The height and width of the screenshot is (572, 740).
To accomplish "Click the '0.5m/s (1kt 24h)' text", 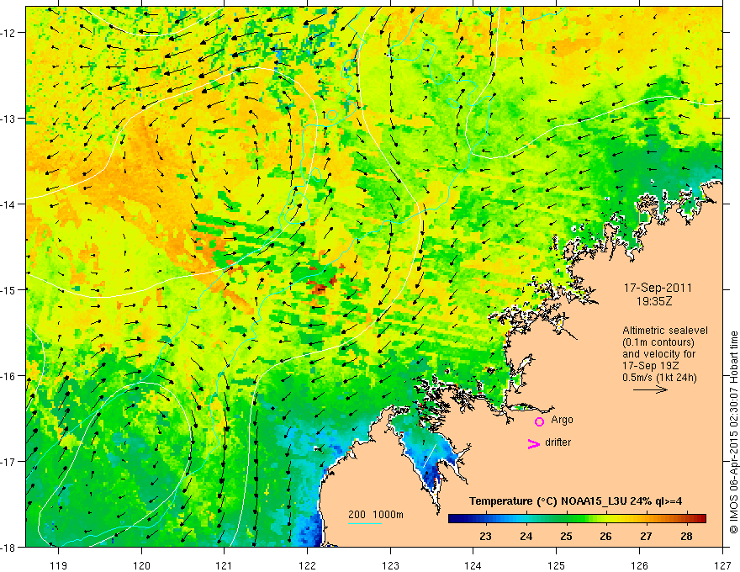I will coord(659,378).
